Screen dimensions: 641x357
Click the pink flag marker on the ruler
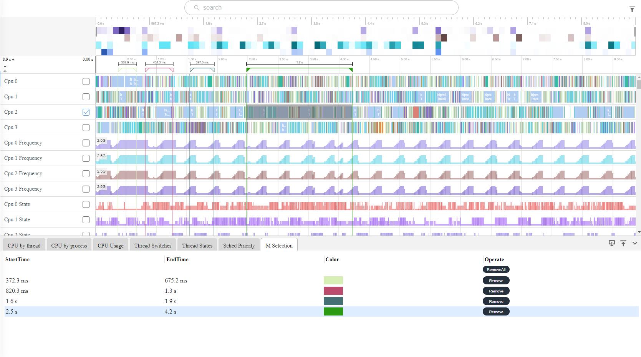click(147, 70)
